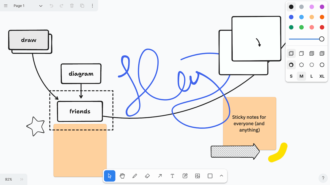
Task: Enable the dotted dash style
Action: pyautogui.click(x=312, y=65)
